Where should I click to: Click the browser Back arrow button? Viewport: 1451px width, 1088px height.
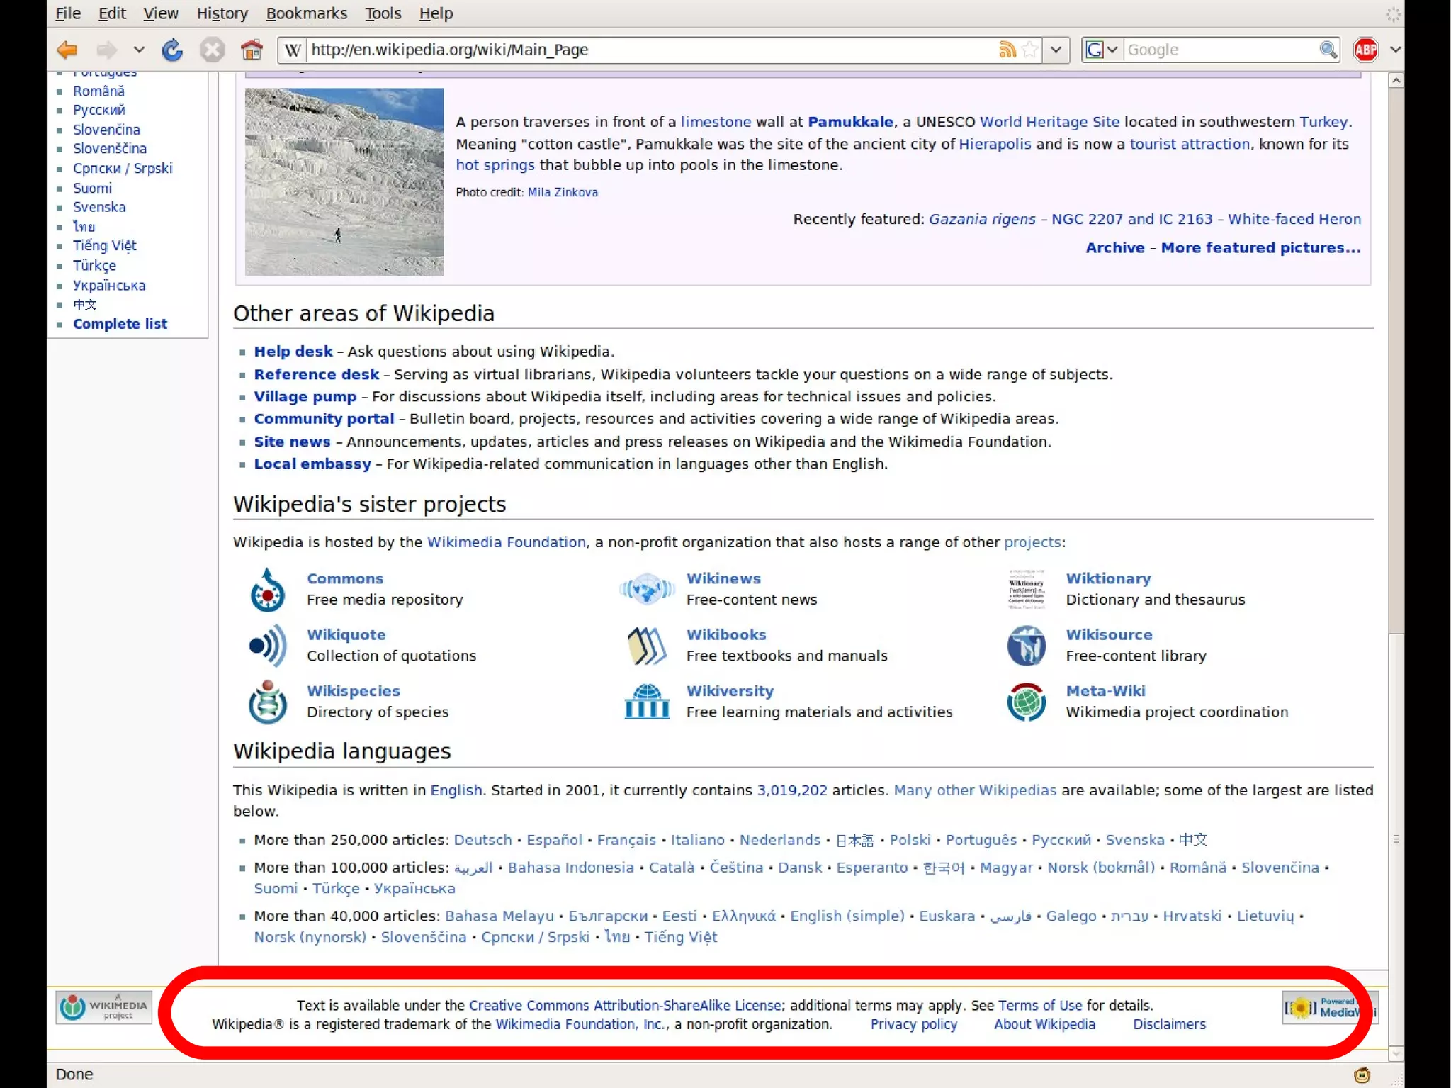67,50
